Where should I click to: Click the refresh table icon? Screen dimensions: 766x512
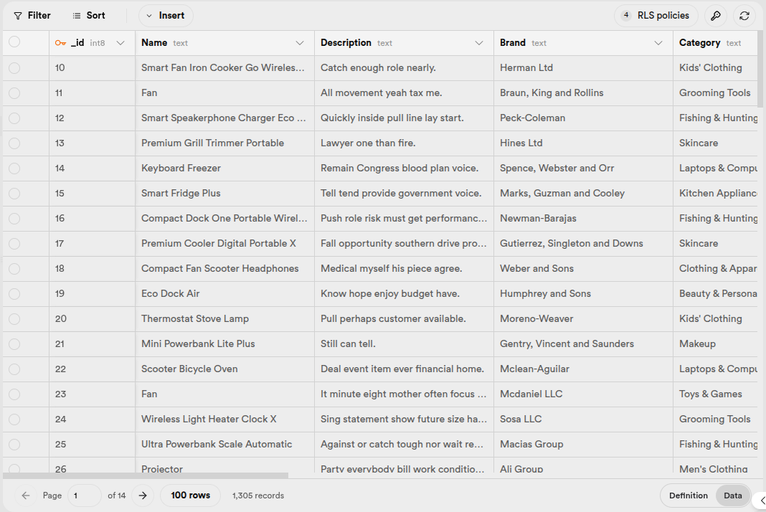tap(744, 16)
